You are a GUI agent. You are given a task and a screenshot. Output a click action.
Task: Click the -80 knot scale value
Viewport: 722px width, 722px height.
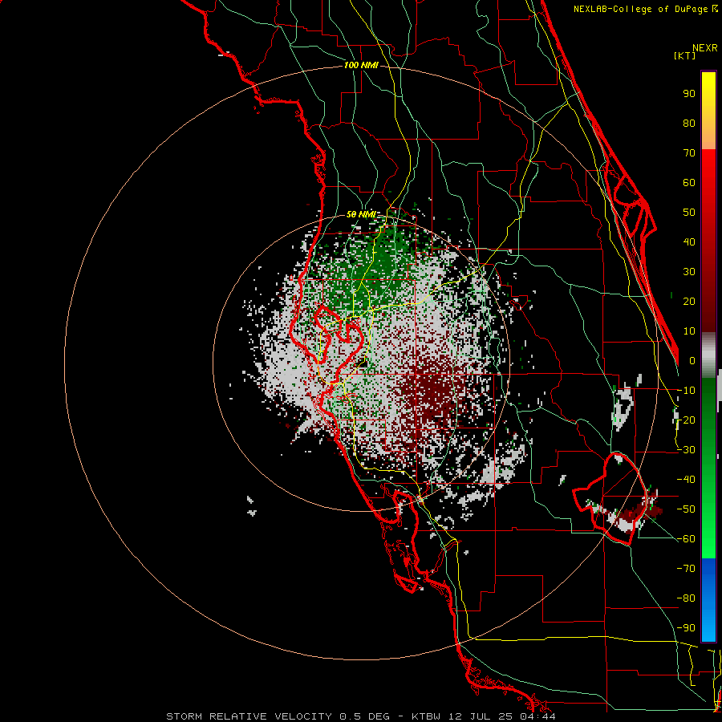686,598
